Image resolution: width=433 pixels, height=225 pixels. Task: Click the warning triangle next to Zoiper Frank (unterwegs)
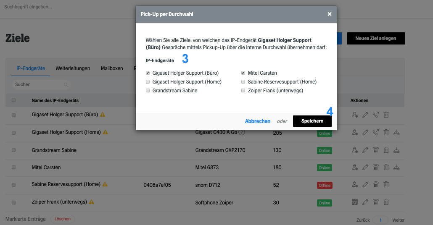(x=91, y=202)
